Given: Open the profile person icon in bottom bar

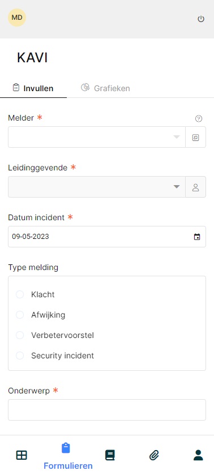Looking at the screenshot, I should coord(198,455).
